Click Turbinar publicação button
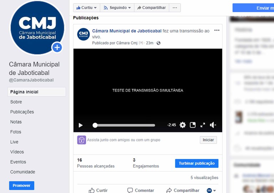 pos(197,163)
